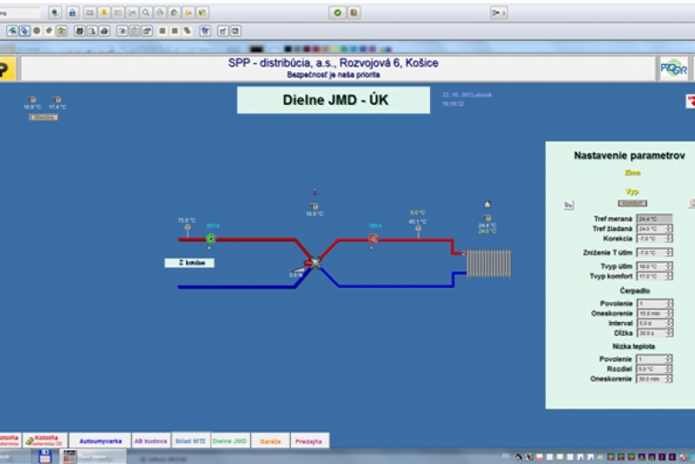
Task: Open the Dielne JMD tab
Action: [x=229, y=441]
